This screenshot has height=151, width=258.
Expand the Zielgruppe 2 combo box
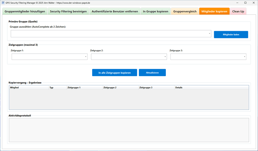(x=165, y=57)
